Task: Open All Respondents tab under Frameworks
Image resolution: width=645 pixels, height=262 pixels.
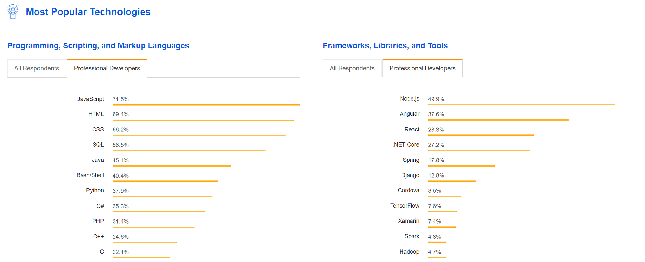Action: 352,68
